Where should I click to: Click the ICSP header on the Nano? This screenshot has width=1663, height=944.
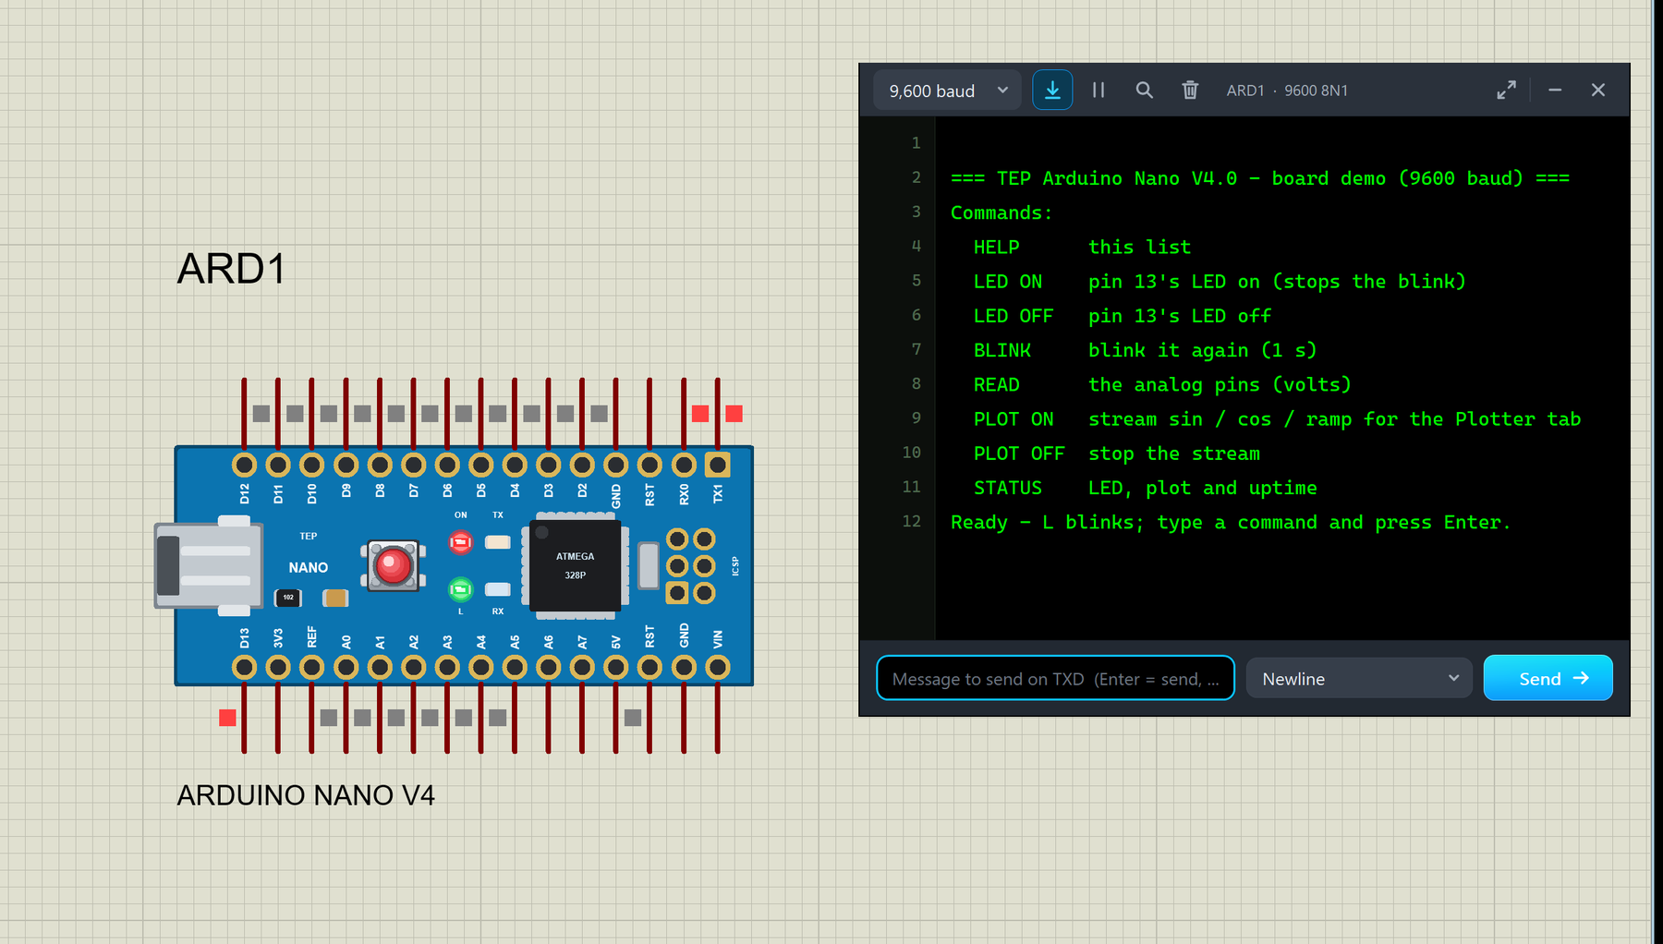click(691, 566)
